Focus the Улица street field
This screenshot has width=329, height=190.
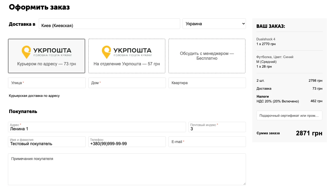[47, 83]
